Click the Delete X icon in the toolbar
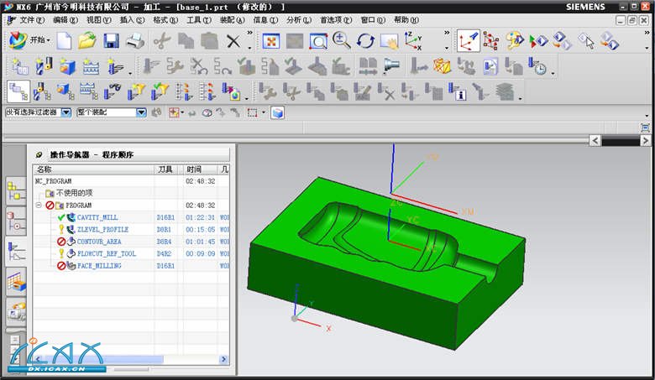This screenshot has width=655, height=380. [233, 40]
